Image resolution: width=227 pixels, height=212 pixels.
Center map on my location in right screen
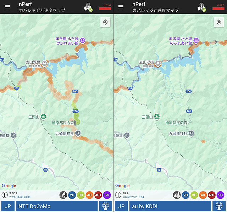219,22
